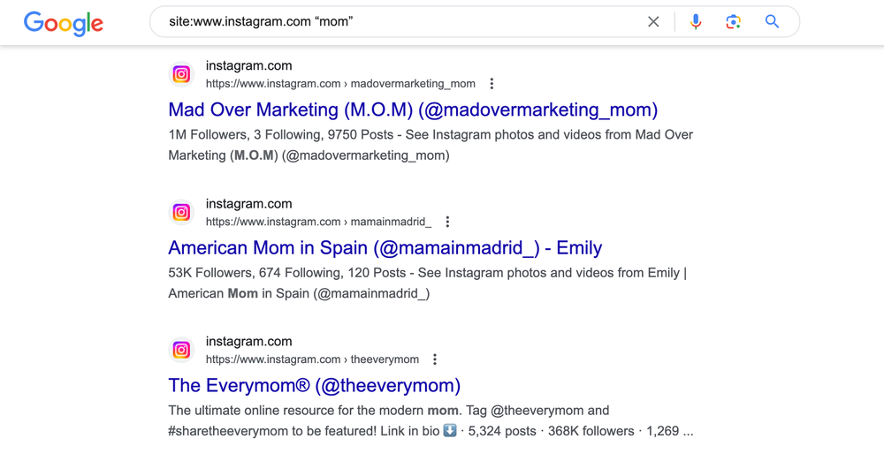Click instagram.com site name above Everymom result

pyautogui.click(x=248, y=342)
